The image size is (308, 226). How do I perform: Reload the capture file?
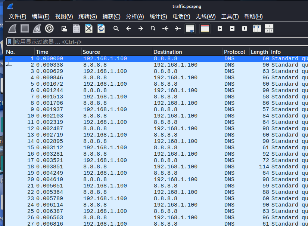pos(101,28)
